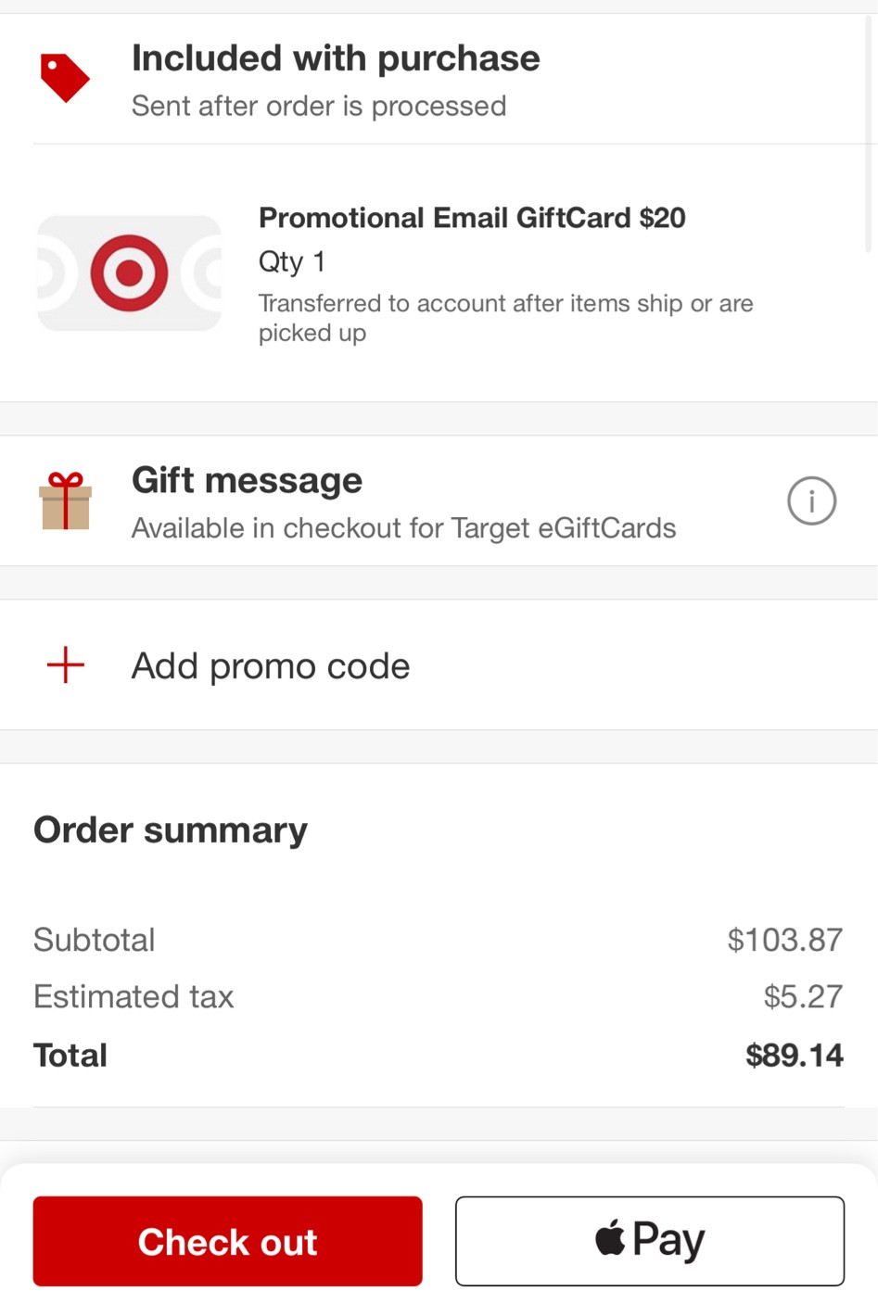Tap the Estimated tax label
Viewport: 878px width, 1316px height.
coord(134,997)
